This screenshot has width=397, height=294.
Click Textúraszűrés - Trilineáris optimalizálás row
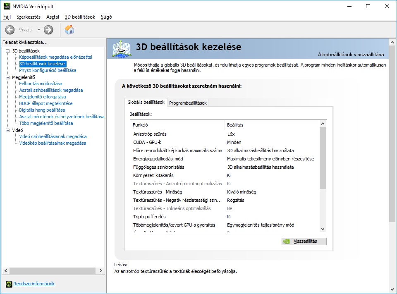click(225, 208)
